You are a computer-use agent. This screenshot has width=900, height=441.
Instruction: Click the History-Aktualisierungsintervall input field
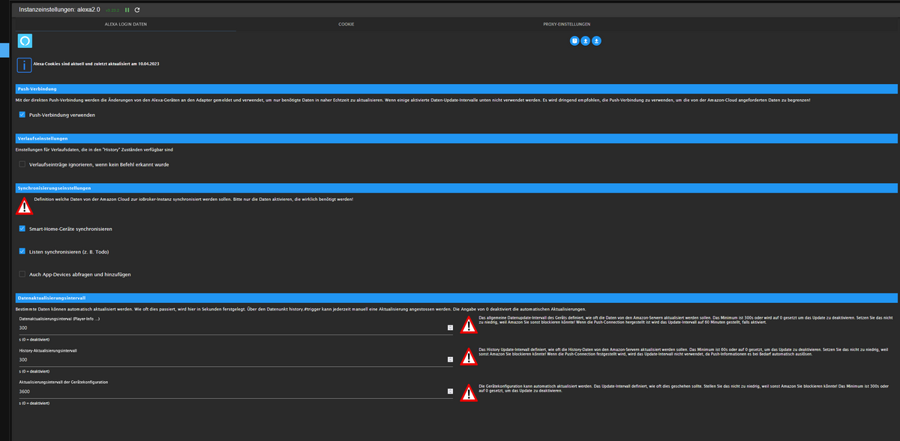click(235, 359)
